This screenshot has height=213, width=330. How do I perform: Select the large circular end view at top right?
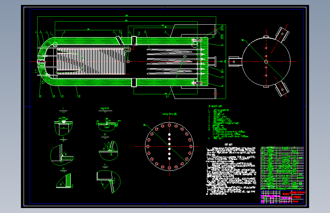(266, 62)
